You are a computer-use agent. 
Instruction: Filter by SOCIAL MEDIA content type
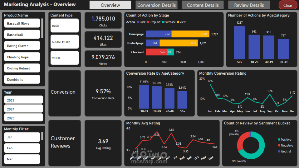coord(65,42)
